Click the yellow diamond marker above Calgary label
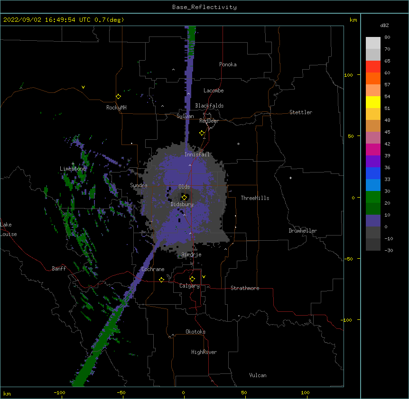This screenshot has width=409, height=399. pyautogui.click(x=192, y=279)
